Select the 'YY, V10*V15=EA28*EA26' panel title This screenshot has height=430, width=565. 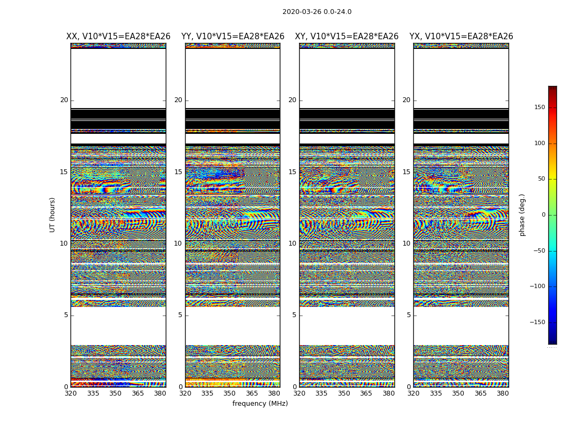coord(233,37)
